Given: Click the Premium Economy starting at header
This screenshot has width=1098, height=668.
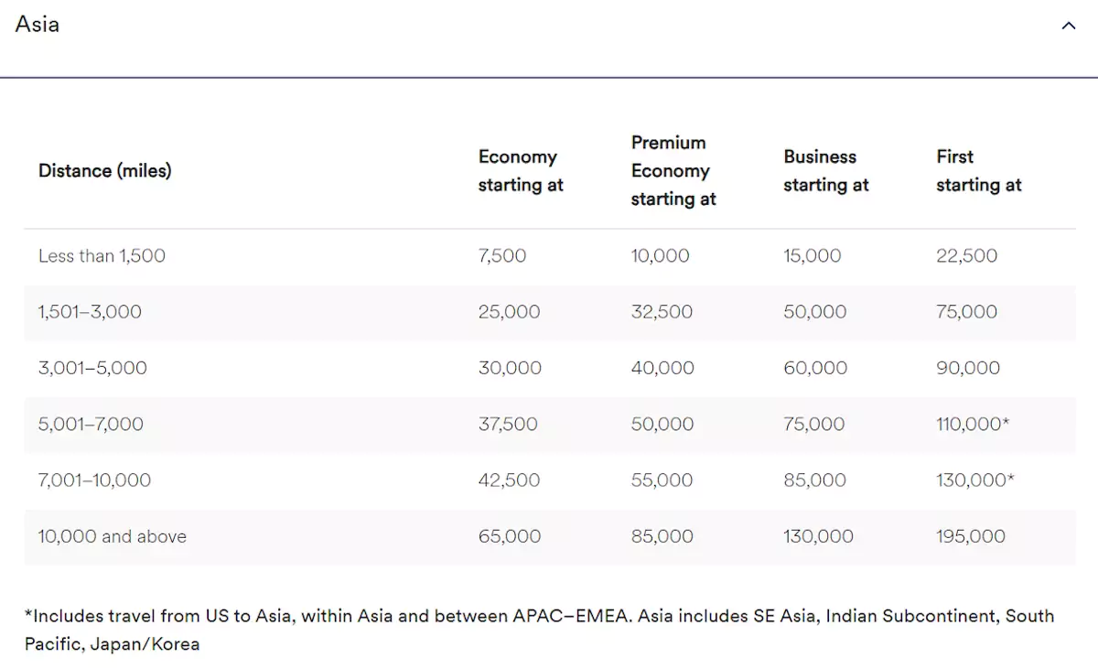Looking at the screenshot, I should 673,171.
